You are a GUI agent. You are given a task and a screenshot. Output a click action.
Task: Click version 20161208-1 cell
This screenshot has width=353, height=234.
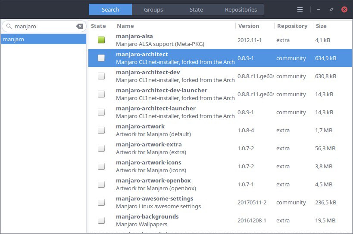[x=252, y=221]
